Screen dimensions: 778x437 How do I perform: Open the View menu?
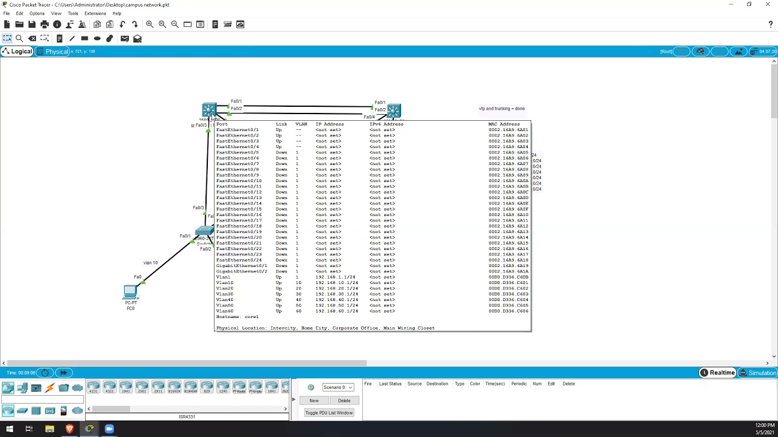click(x=56, y=13)
